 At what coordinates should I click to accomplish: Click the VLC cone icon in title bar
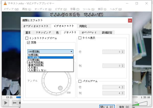(x=5, y=3)
